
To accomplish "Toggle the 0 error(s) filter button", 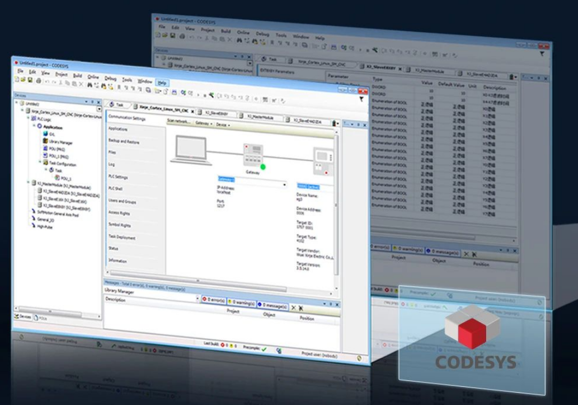I will tap(214, 300).
